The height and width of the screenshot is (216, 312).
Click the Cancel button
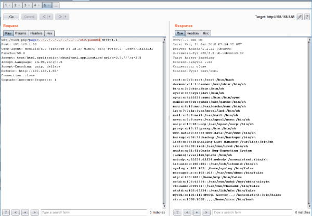[29, 17]
